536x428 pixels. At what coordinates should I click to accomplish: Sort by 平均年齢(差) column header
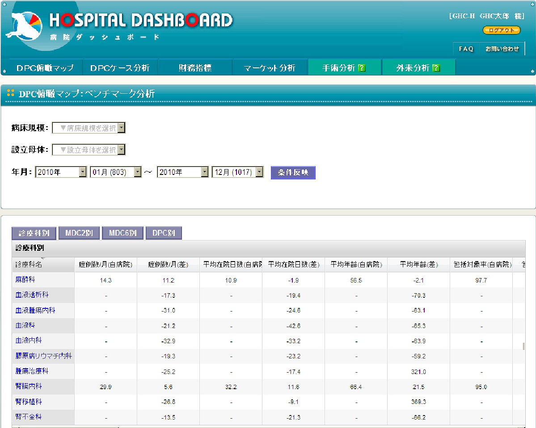point(419,265)
